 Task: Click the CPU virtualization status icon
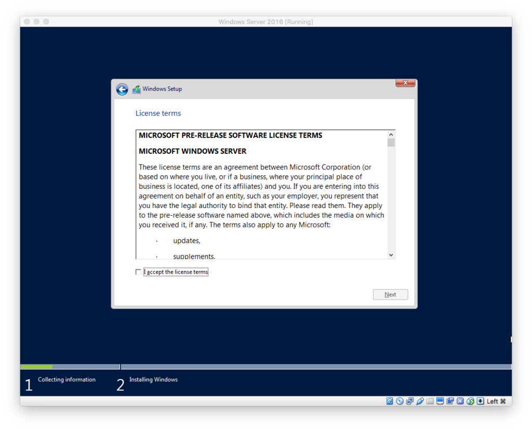[460, 401]
